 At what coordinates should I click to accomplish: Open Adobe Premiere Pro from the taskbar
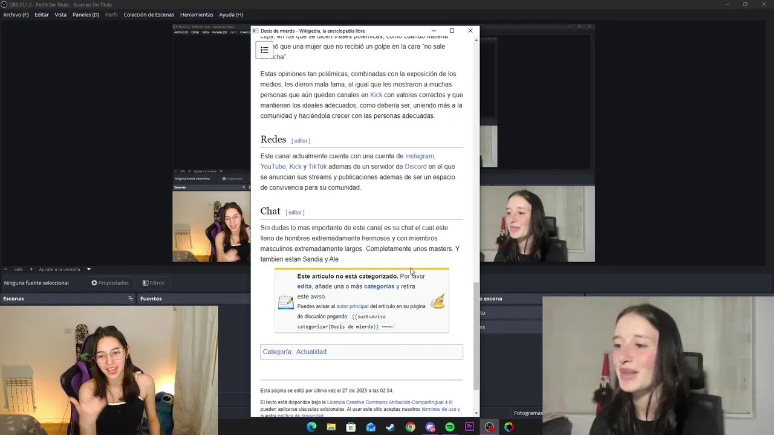[470, 427]
